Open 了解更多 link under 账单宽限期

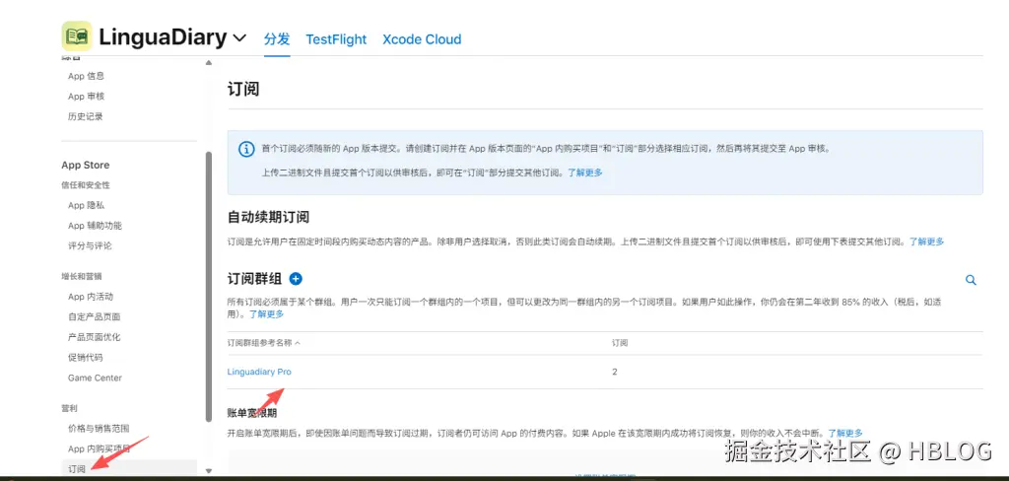pos(845,434)
